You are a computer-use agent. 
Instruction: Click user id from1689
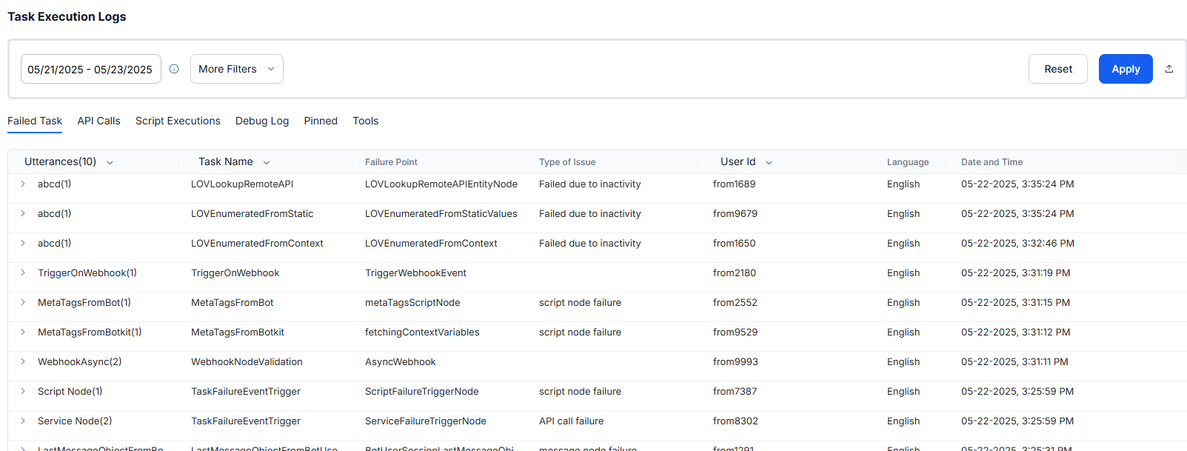point(735,184)
